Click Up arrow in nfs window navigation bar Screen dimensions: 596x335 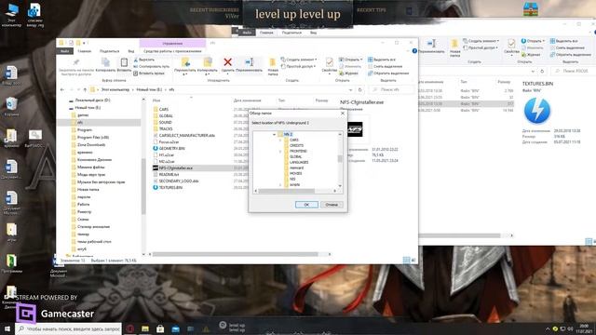pos(85,89)
